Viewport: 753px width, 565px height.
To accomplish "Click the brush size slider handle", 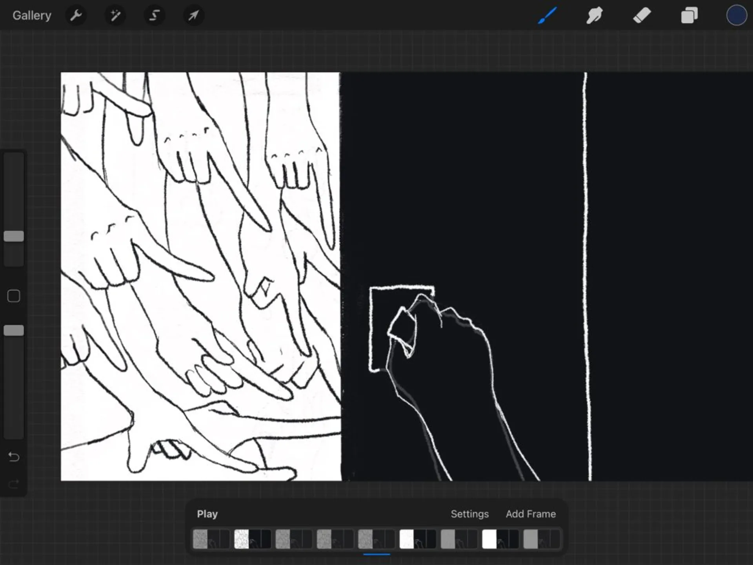I will point(14,236).
